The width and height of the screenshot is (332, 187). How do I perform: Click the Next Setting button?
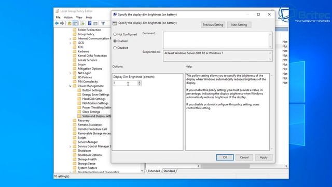pos(239,25)
